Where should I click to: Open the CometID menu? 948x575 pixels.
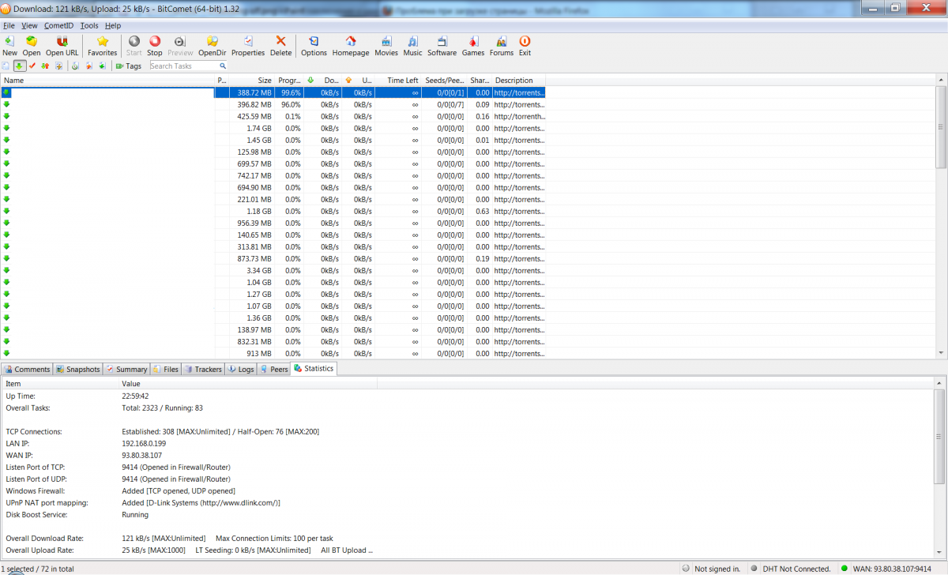click(58, 25)
